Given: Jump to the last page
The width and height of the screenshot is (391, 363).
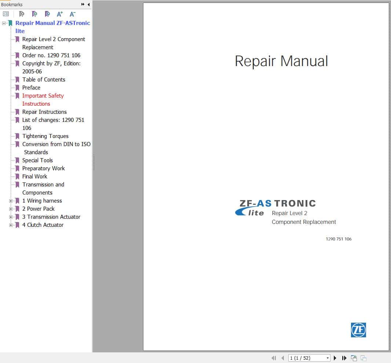Looking at the screenshot, I should [x=344, y=358].
